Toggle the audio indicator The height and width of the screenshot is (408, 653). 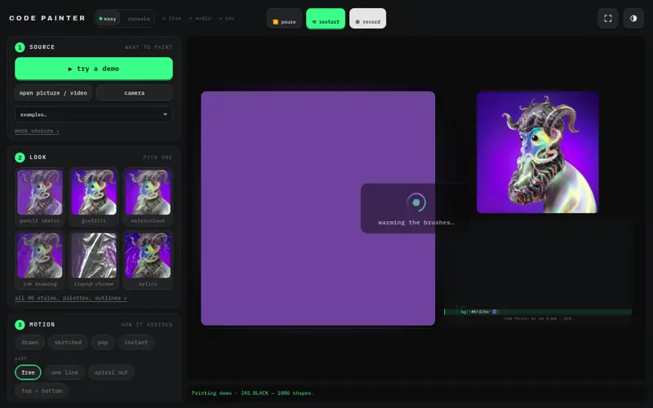click(200, 18)
